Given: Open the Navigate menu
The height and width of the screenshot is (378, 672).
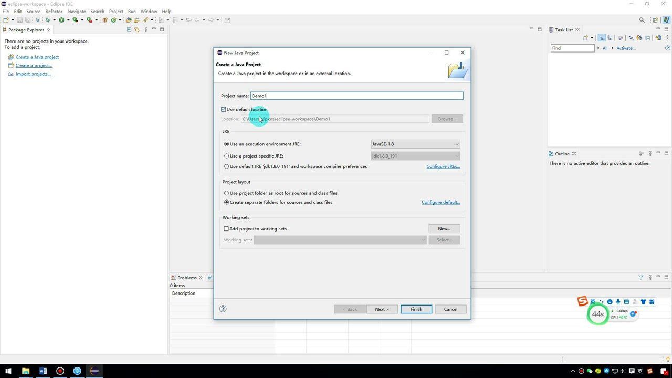Looking at the screenshot, I should point(76,11).
